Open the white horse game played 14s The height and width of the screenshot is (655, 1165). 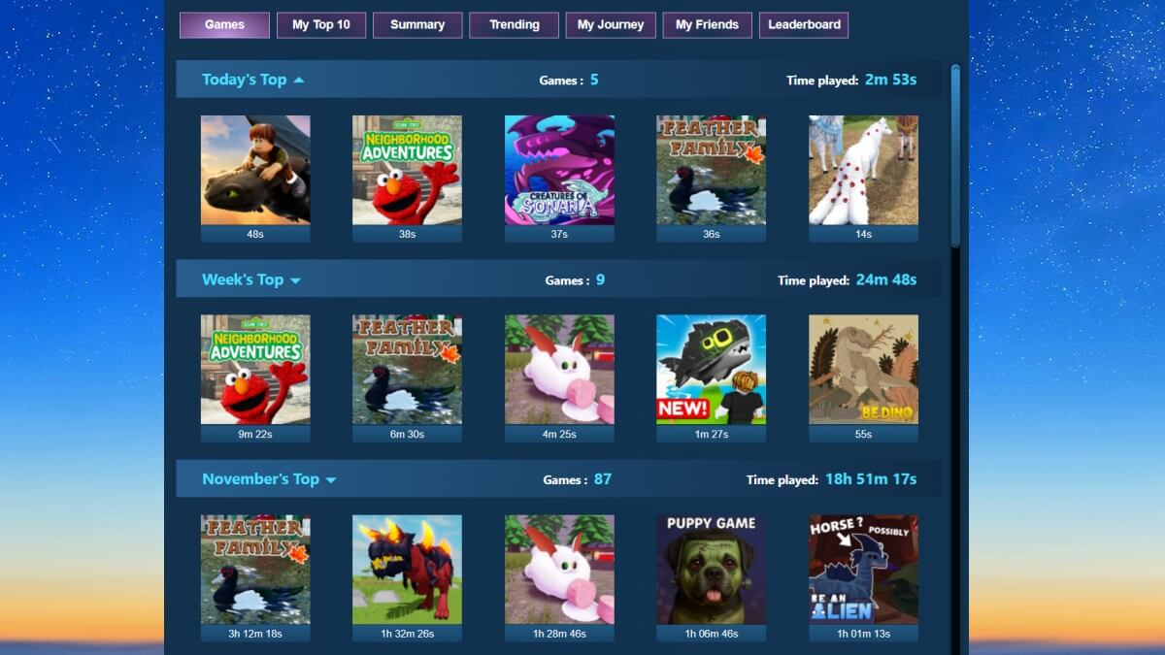click(863, 171)
